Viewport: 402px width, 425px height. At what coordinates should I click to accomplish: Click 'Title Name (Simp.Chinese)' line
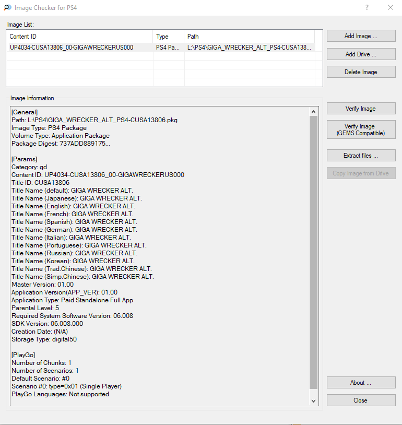pyautogui.click(x=82, y=277)
